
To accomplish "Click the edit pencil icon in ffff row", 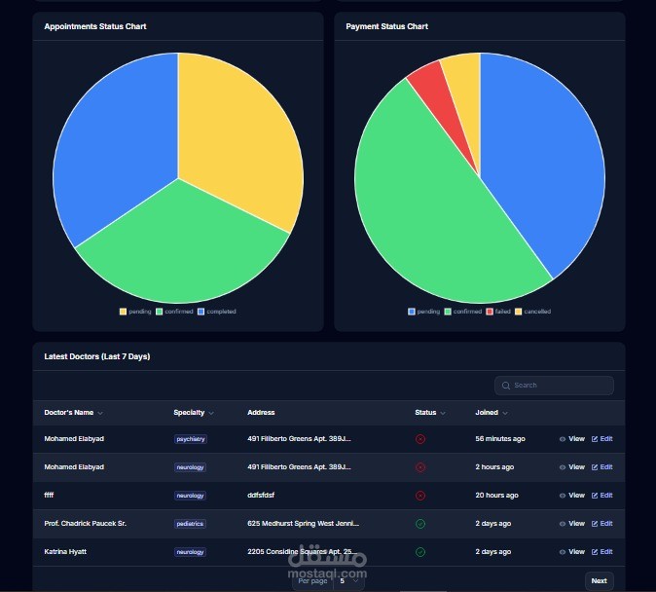I will click(x=595, y=496).
